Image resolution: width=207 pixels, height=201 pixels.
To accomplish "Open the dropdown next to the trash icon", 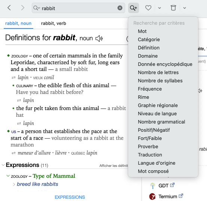I will (185, 8).
